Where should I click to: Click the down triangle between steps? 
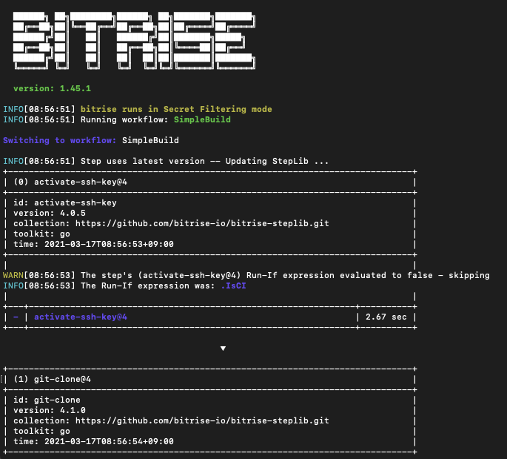223,349
